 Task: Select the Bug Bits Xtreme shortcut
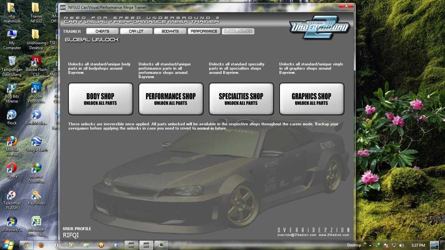point(12,93)
